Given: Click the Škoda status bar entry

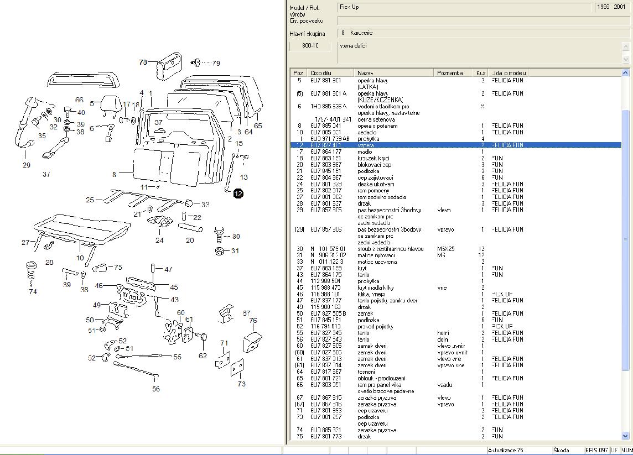Looking at the screenshot, I should click(561, 450).
